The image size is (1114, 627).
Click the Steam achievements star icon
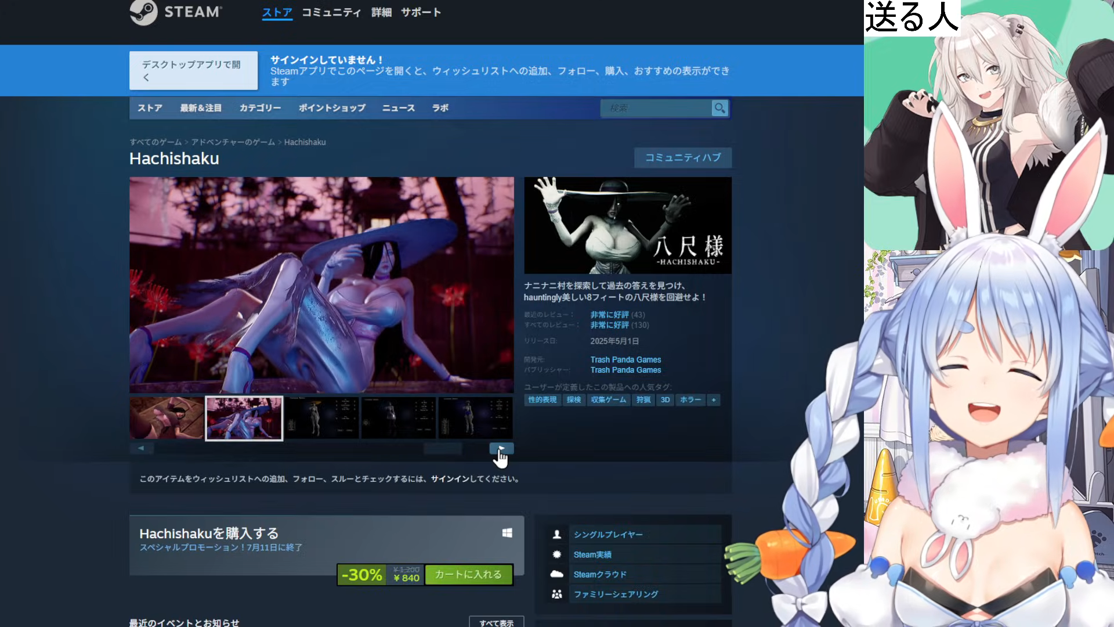tap(557, 554)
